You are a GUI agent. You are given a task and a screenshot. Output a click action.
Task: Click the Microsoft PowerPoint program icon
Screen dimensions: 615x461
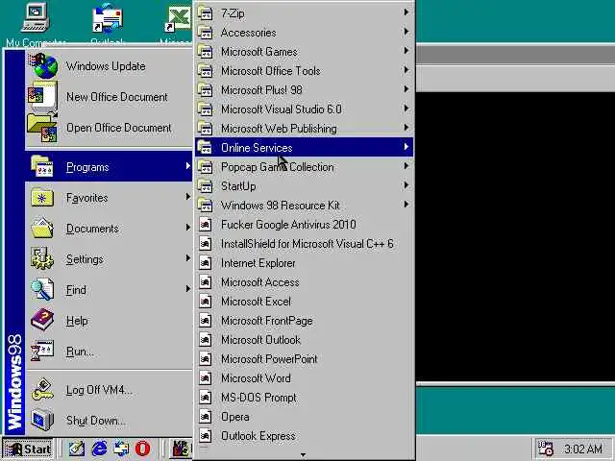coord(205,358)
